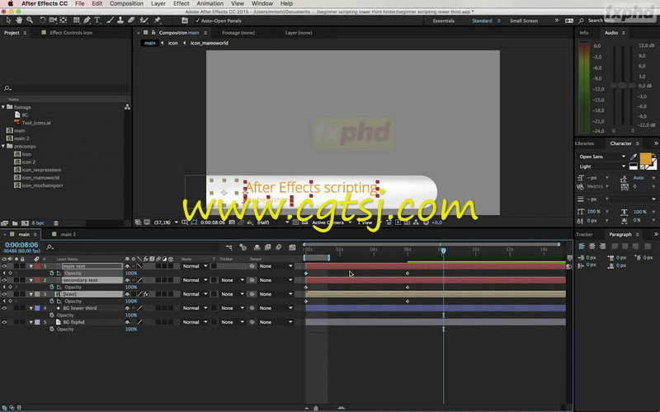Click the Frame Blending timeline icon
Viewport: 660px width, 412px height.
(267, 247)
